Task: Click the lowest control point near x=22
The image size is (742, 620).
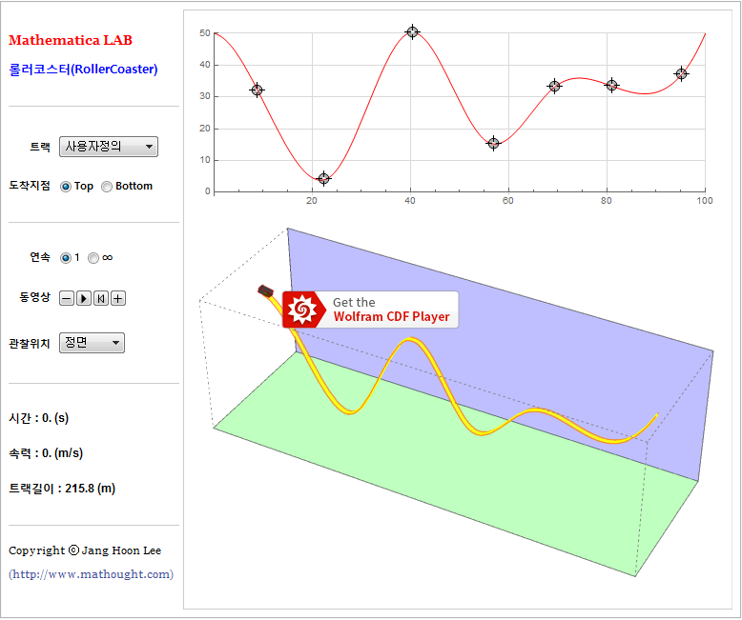Action: coord(323,179)
